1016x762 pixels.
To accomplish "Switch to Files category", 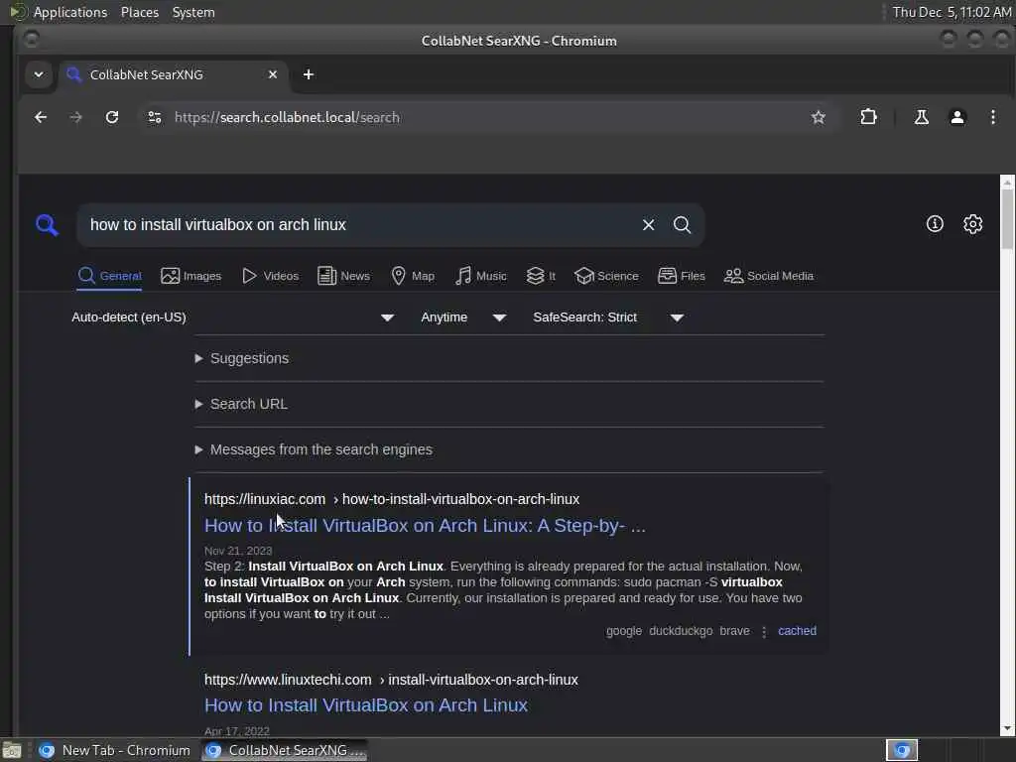I will coord(682,276).
